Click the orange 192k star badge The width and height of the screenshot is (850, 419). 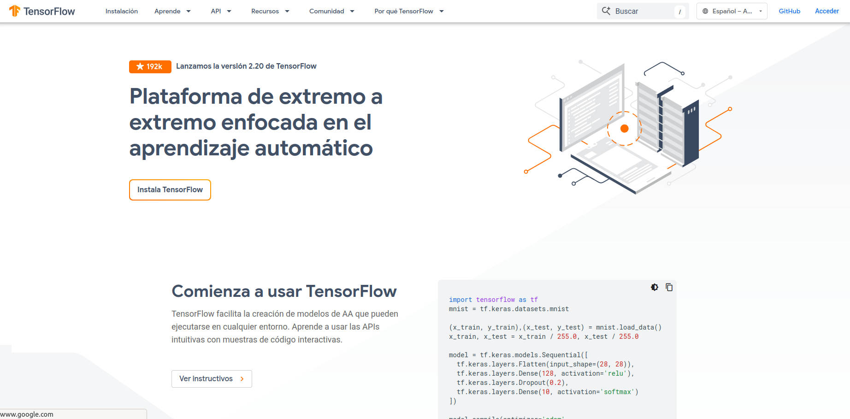point(150,66)
